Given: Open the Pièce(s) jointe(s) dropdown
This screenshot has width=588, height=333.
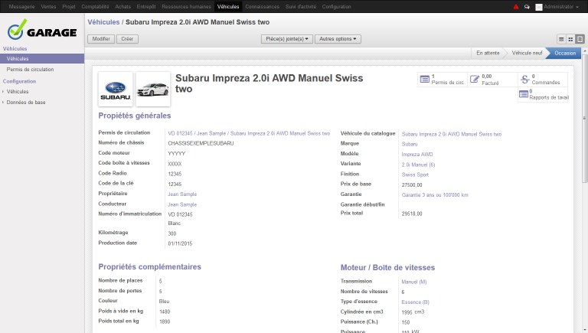Looking at the screenshot, I should tap(288, 38).
